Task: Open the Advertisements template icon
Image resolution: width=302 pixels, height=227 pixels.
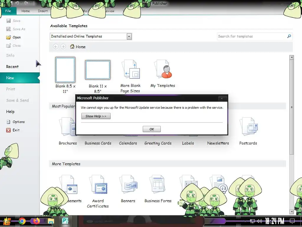Action: tap(68, 184)
